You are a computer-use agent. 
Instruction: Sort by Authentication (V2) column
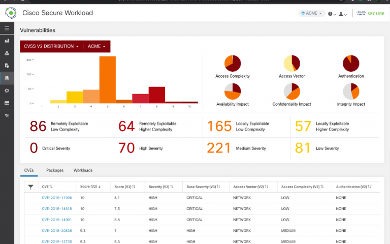click(353, 187)
